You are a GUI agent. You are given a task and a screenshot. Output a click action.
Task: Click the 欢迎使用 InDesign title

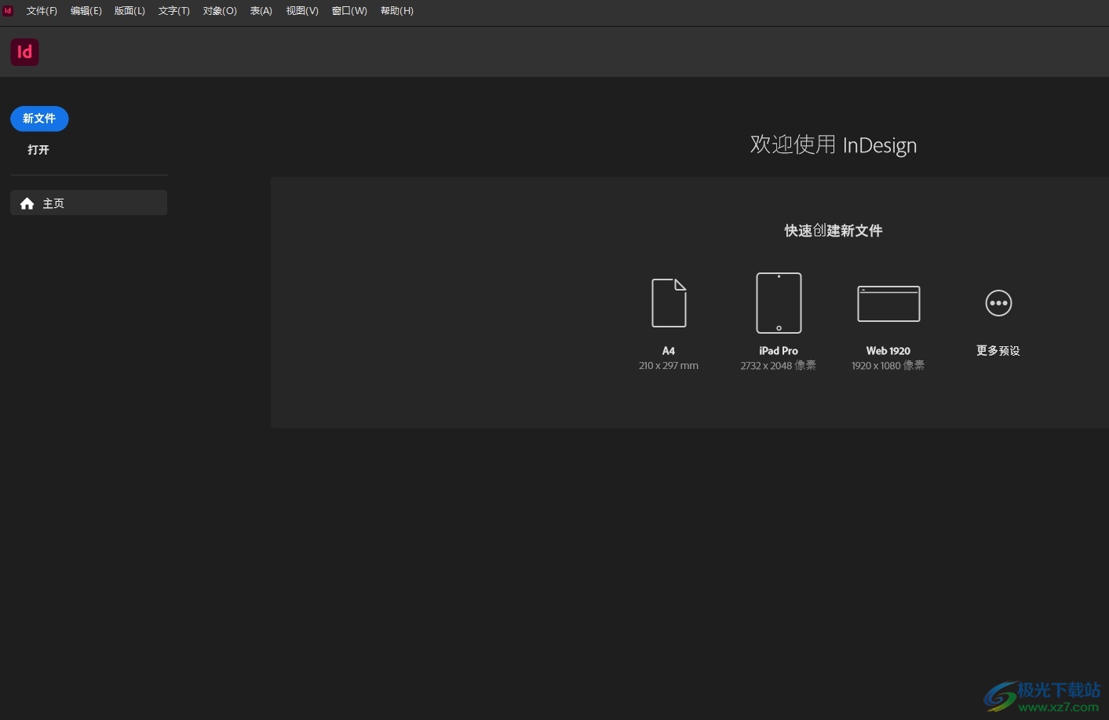(834, 145)
